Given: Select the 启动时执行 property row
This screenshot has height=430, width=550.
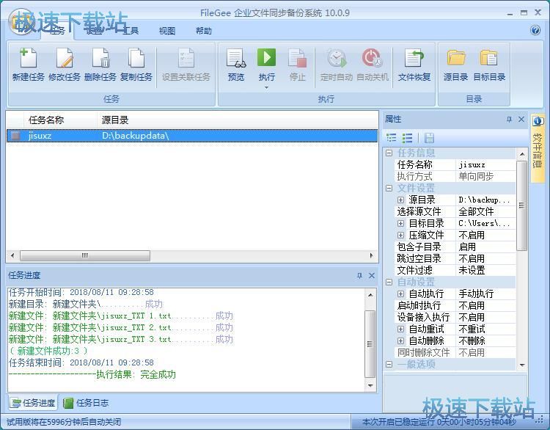Looking at the screenshot, I should pyautogui.click(x=455, y=305).
